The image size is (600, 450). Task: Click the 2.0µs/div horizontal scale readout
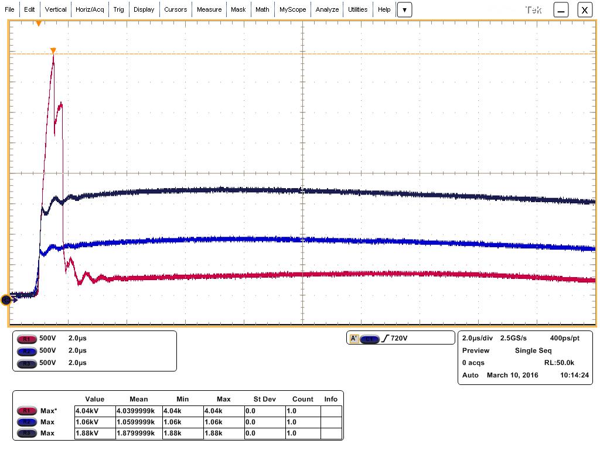click(x=477, y=338)
